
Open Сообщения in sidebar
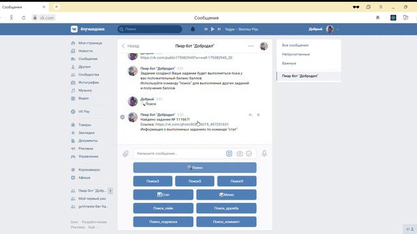[88, 59]
